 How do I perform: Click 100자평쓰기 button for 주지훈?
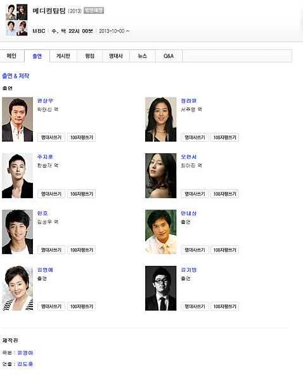[82, 194]
